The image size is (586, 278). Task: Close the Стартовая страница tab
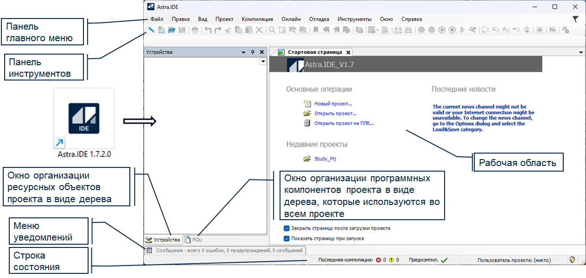pos(349,52)
